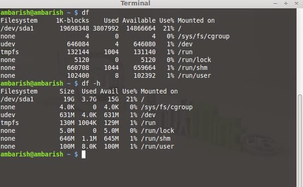Click 'tmpfs' in the df -h output

[10, 123]
